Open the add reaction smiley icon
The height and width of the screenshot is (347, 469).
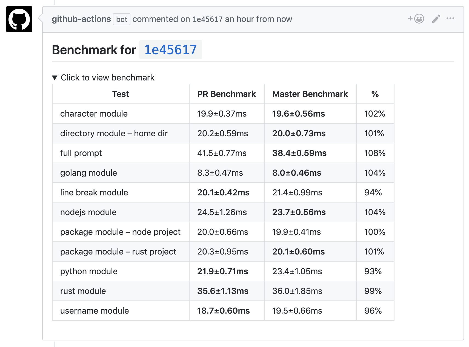(x=416, y=19)
